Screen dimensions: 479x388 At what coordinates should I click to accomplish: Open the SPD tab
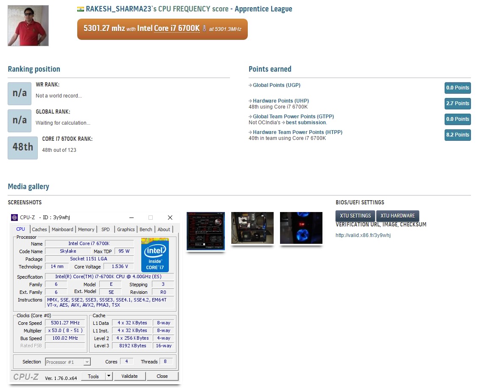click(105, 229)
